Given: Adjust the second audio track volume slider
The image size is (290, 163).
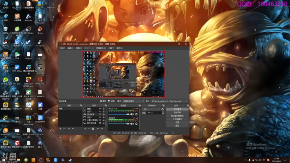Looking at the screenshot, I should [x=119, y=124].
